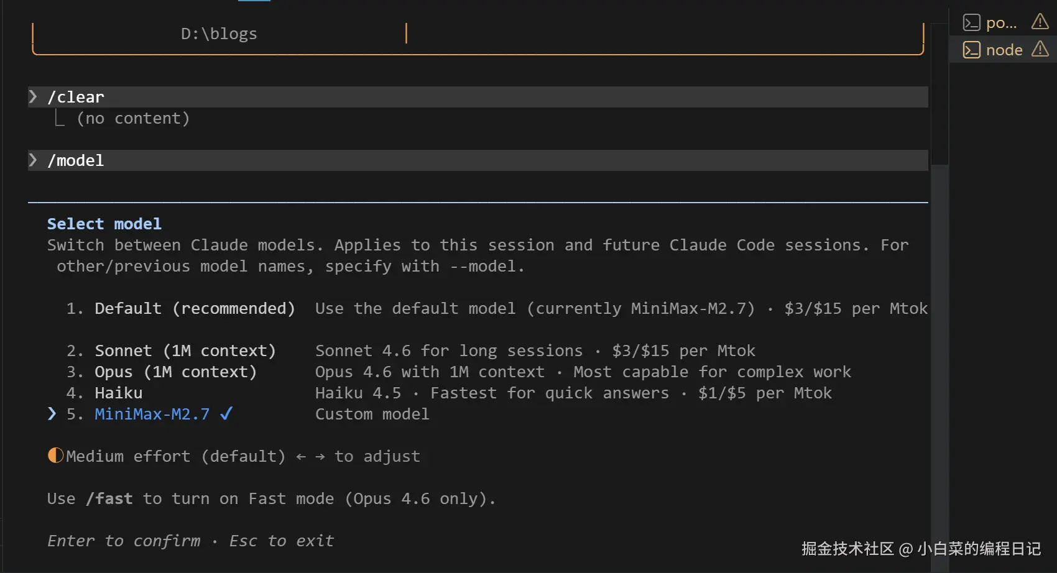The image size is (1057, 573).
Task: Select the Haiku model option
Action: 118,393
